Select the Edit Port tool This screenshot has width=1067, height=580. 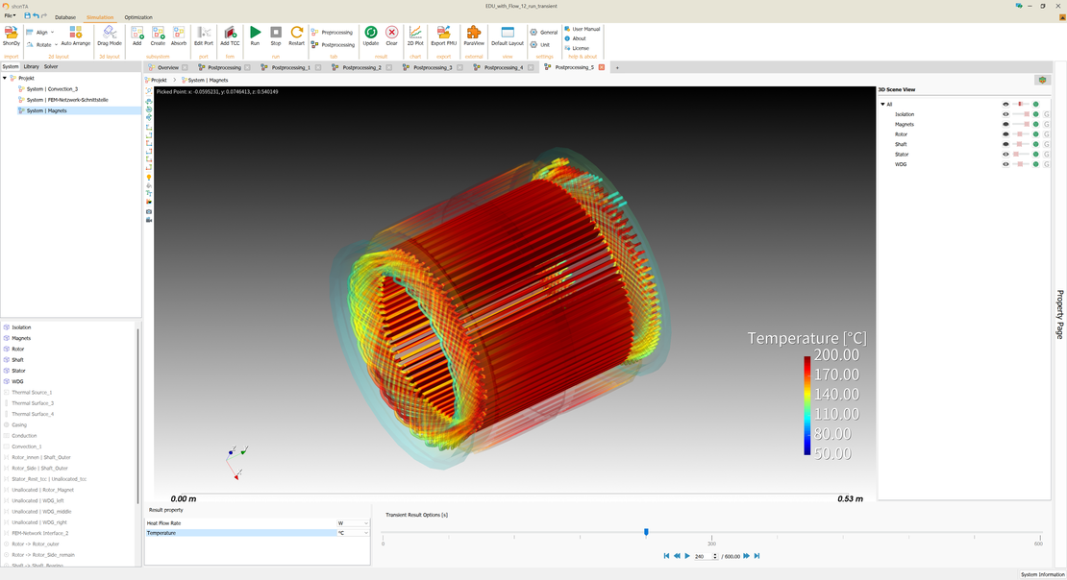tap(202, 34)
